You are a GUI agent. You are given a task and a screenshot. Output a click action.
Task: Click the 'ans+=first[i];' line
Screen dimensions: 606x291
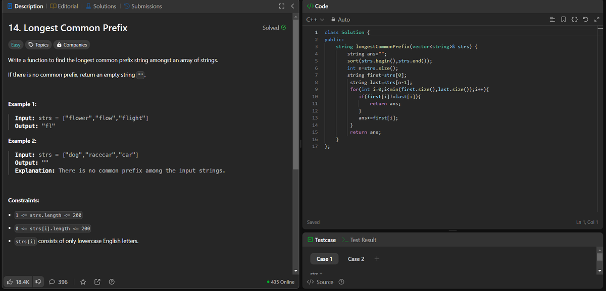[x=378, y=118]
